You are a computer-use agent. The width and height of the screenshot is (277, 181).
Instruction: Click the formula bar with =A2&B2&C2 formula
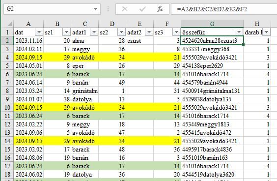(x=224, y=9)
